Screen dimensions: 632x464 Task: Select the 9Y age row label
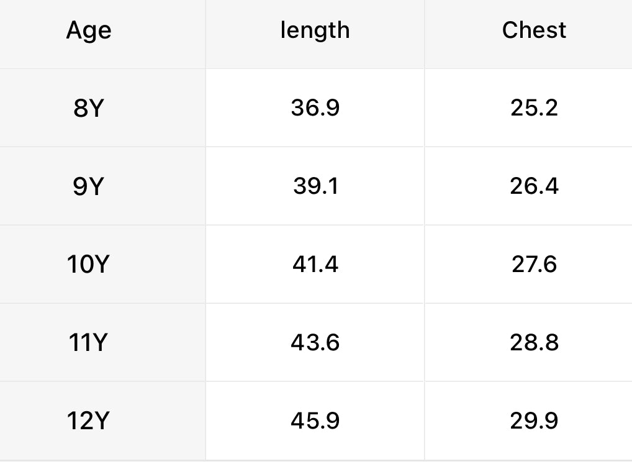[x=89, y=186]
